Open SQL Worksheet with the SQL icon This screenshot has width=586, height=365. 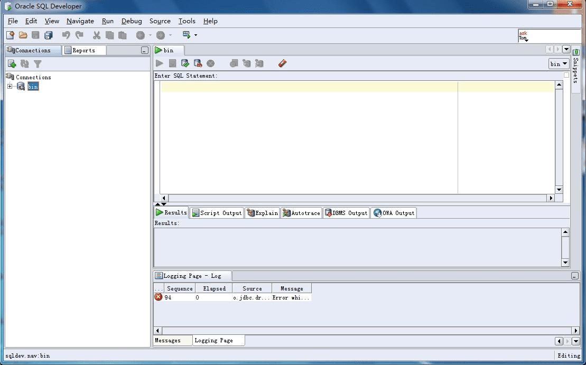pyautogui.click(x=187, y=35)
